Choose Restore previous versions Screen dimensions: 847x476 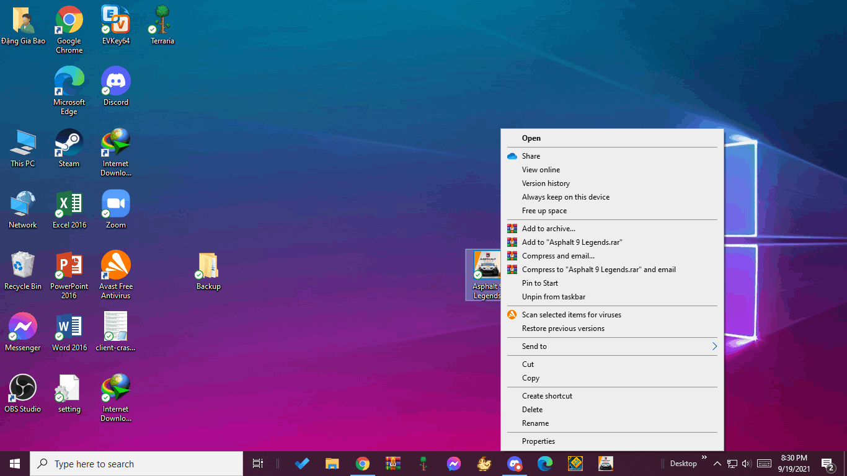(x=612, y=328)
